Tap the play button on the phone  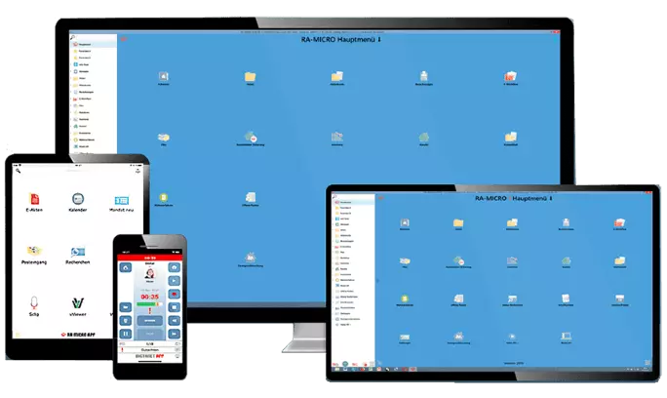(174, 281)
